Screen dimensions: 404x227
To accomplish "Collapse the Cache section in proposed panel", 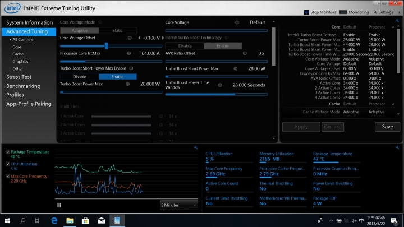I will (x=393, y=104).
